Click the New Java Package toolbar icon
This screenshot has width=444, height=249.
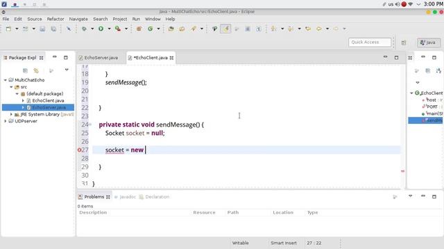pyautogui.click(x=139, y=29)
